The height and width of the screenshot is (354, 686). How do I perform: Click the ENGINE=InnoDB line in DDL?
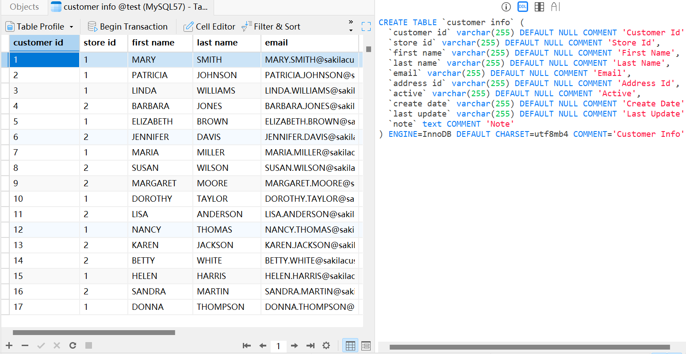(532, 134)
